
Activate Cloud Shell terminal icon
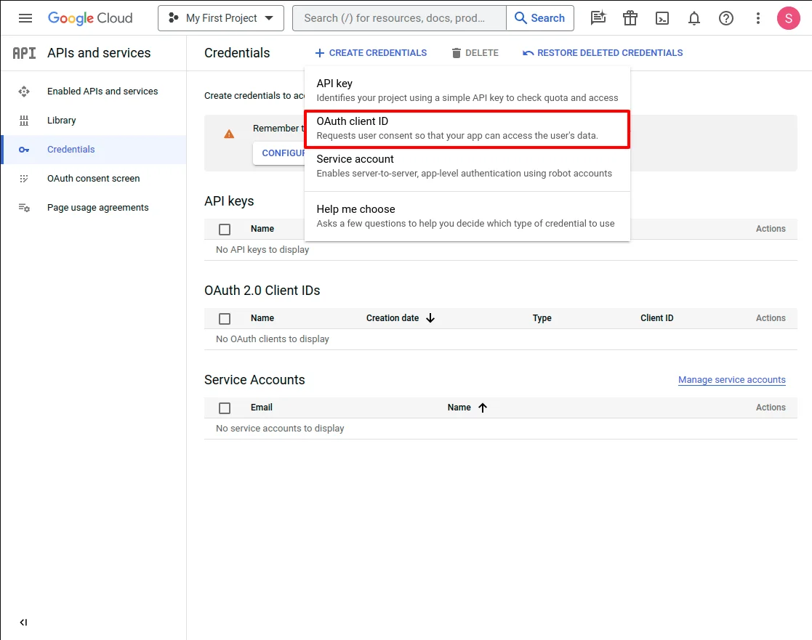tap(662, 18)
